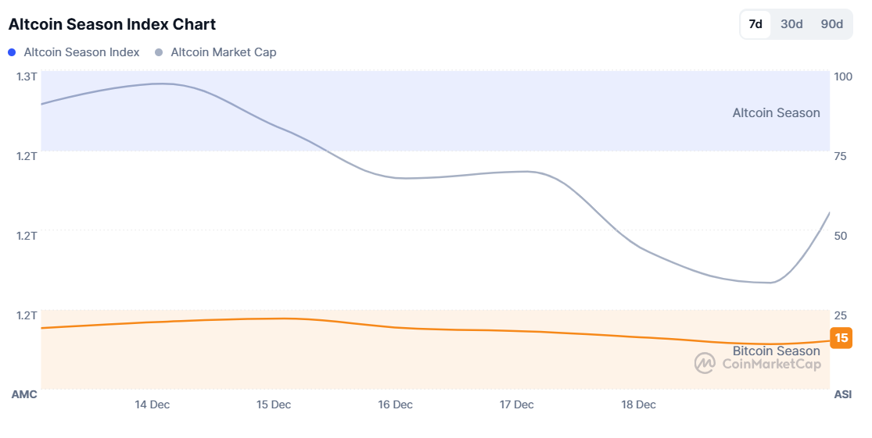The image size is (872, 438).
Task: Click the 16 Dec date marker
Action: click(x=395, y=404)
